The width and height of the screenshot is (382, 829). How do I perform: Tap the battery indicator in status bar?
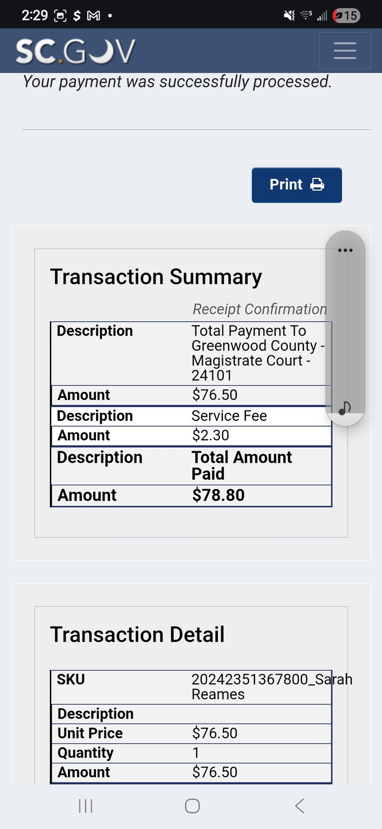(x=348, y=16)
